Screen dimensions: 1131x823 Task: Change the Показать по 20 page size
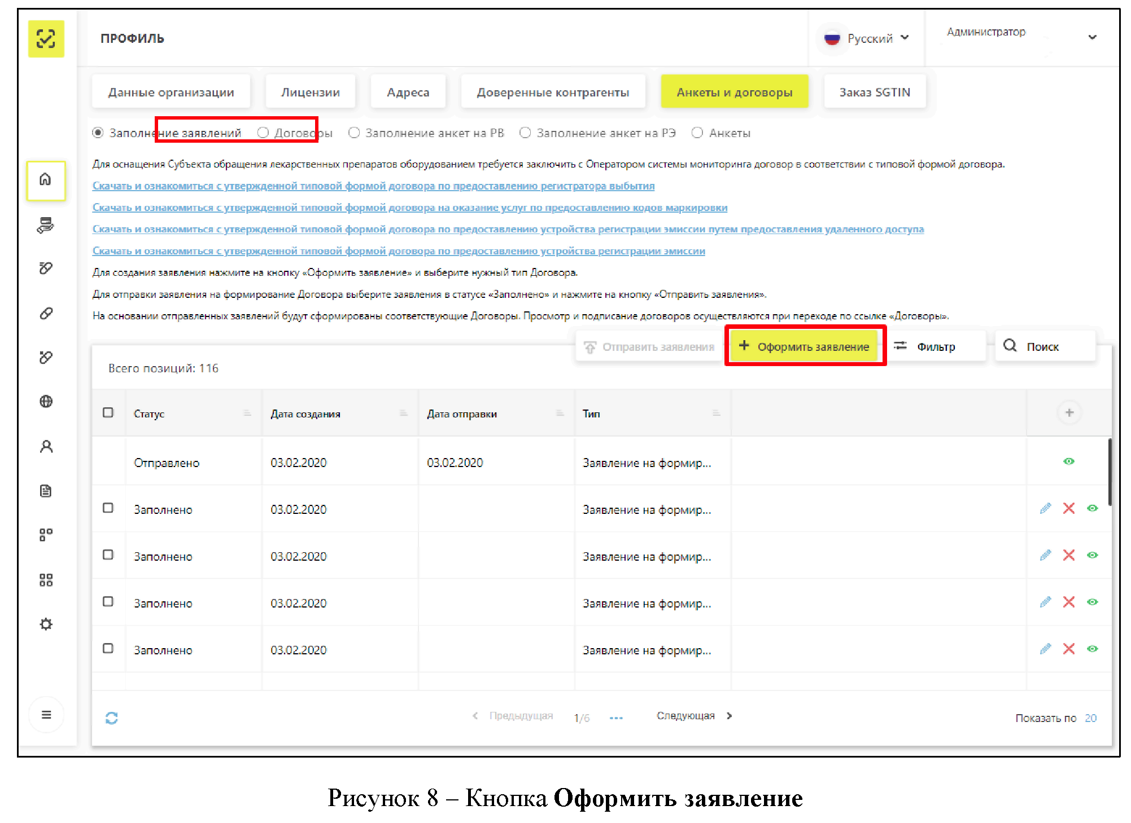click(1090, 718)
